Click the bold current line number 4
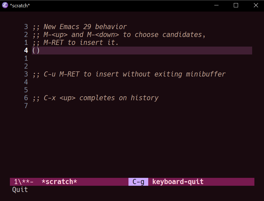This screenshot has height=201, width=264. 26,51
